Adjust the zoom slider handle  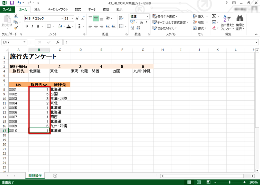(229, 182)
